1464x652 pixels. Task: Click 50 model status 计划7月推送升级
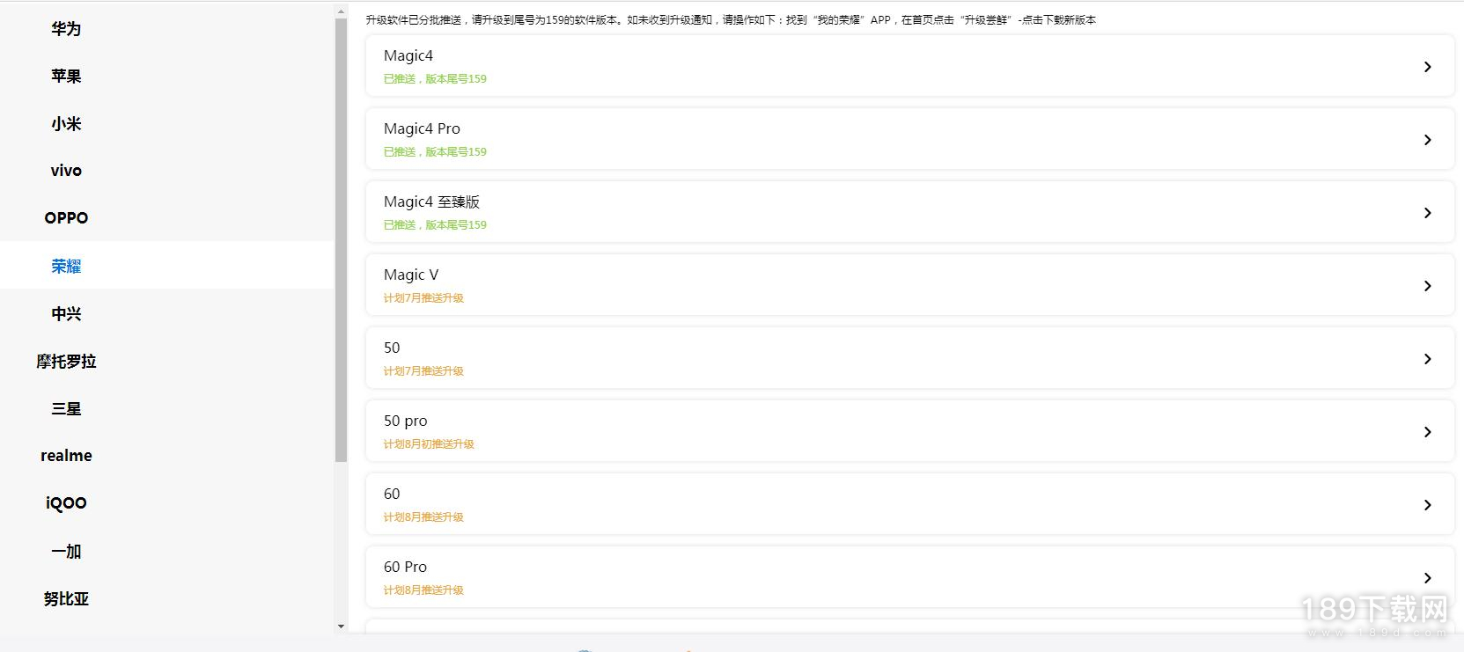pos(423,371)
